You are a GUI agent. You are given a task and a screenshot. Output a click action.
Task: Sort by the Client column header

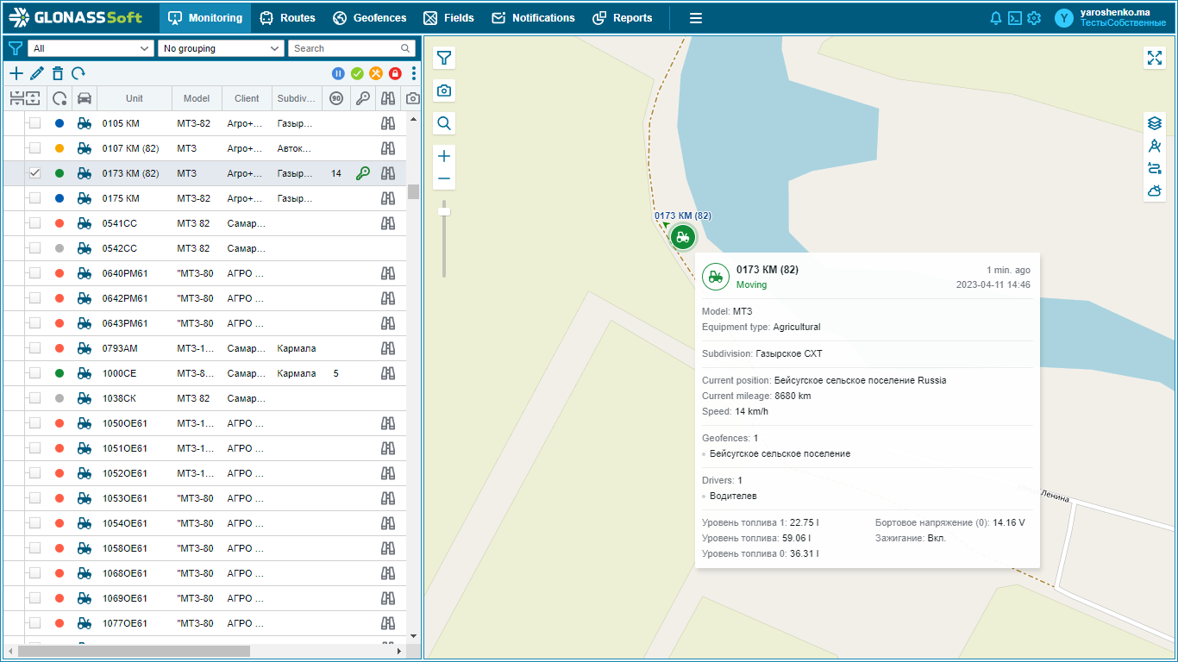coord(247,98)
